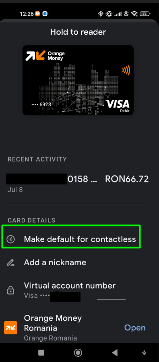This screenshot has width=159, height=362.
Task: Tap the Wi-Fi icon in status bar
Action: click(x=134, y=14)
